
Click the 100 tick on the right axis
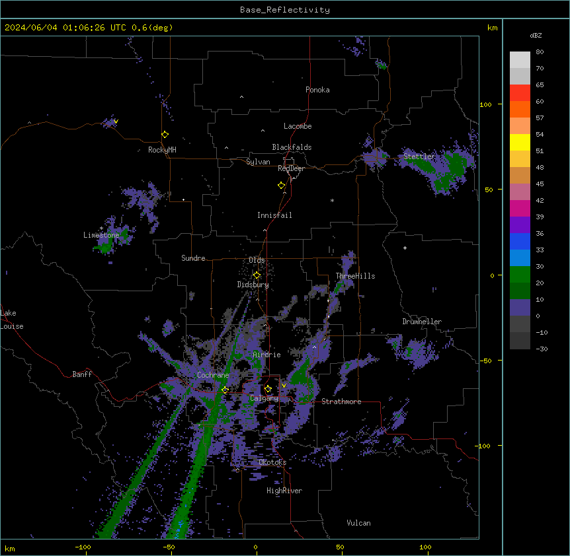tap(485, 104)
